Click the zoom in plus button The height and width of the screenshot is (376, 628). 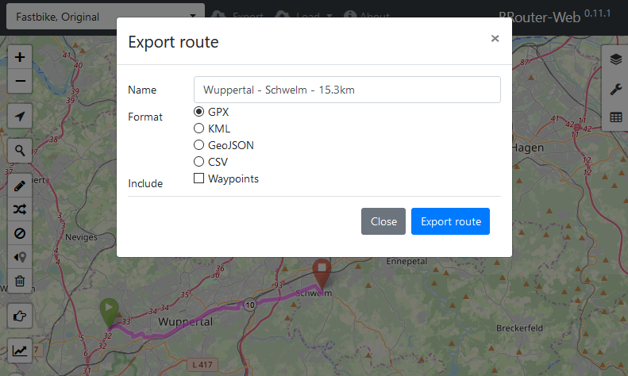[20, 57]
